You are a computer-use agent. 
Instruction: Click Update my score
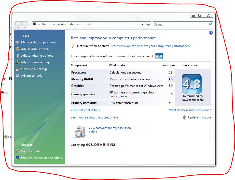199,117
